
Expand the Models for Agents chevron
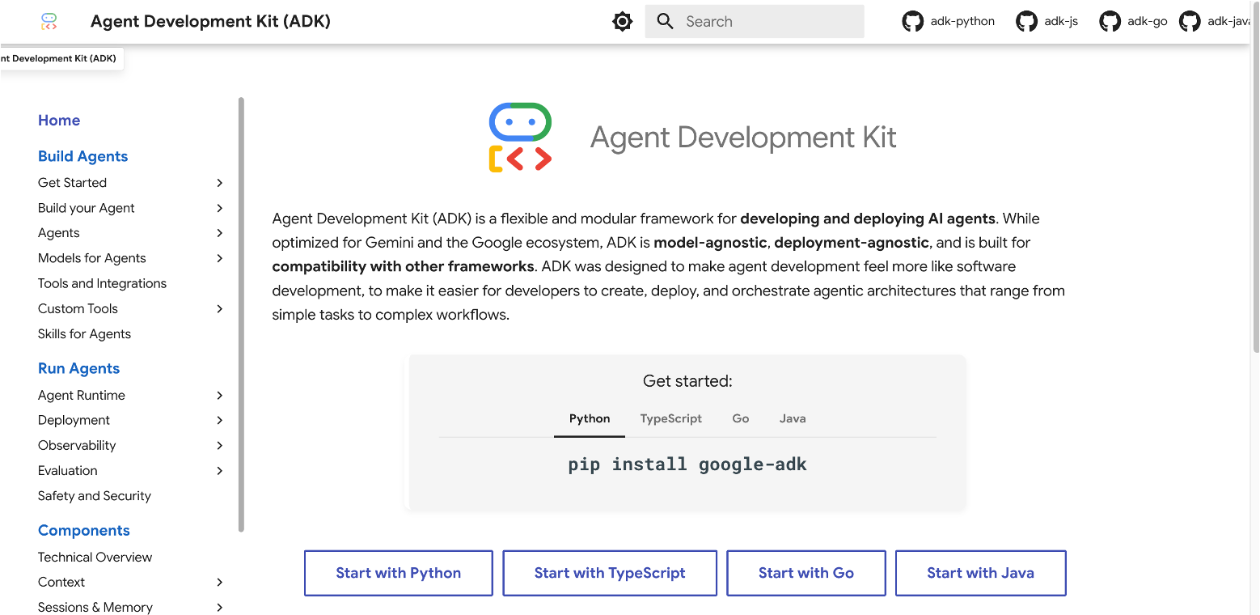click(219, 258)
